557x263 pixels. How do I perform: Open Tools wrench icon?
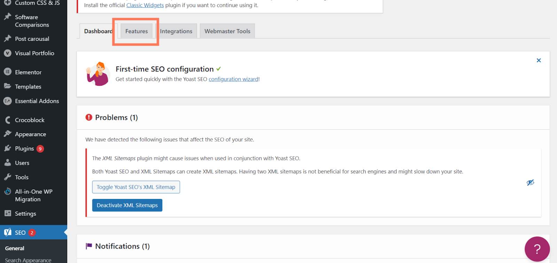[x=8, y=177]
